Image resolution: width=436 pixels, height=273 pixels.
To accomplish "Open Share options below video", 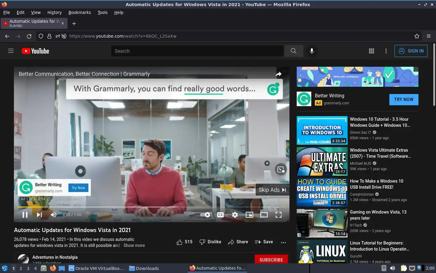I will tap(238, 242).
